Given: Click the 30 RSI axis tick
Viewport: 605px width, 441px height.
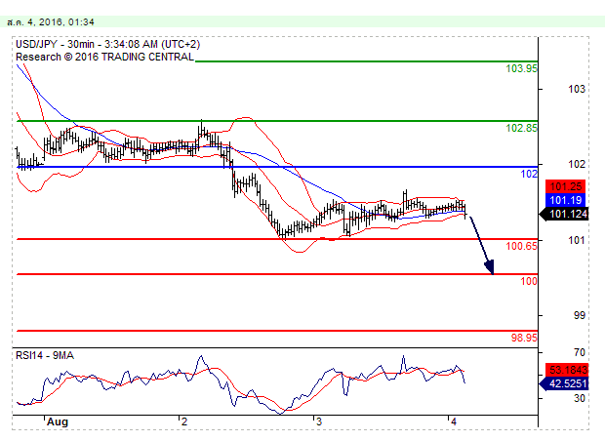Looking at the screenshot, I should (x=580, y=398).
